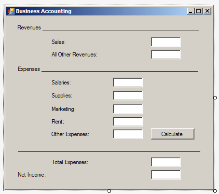Click the Business Accounting form icon
This screenshot has height=194, width=219.
11,11
